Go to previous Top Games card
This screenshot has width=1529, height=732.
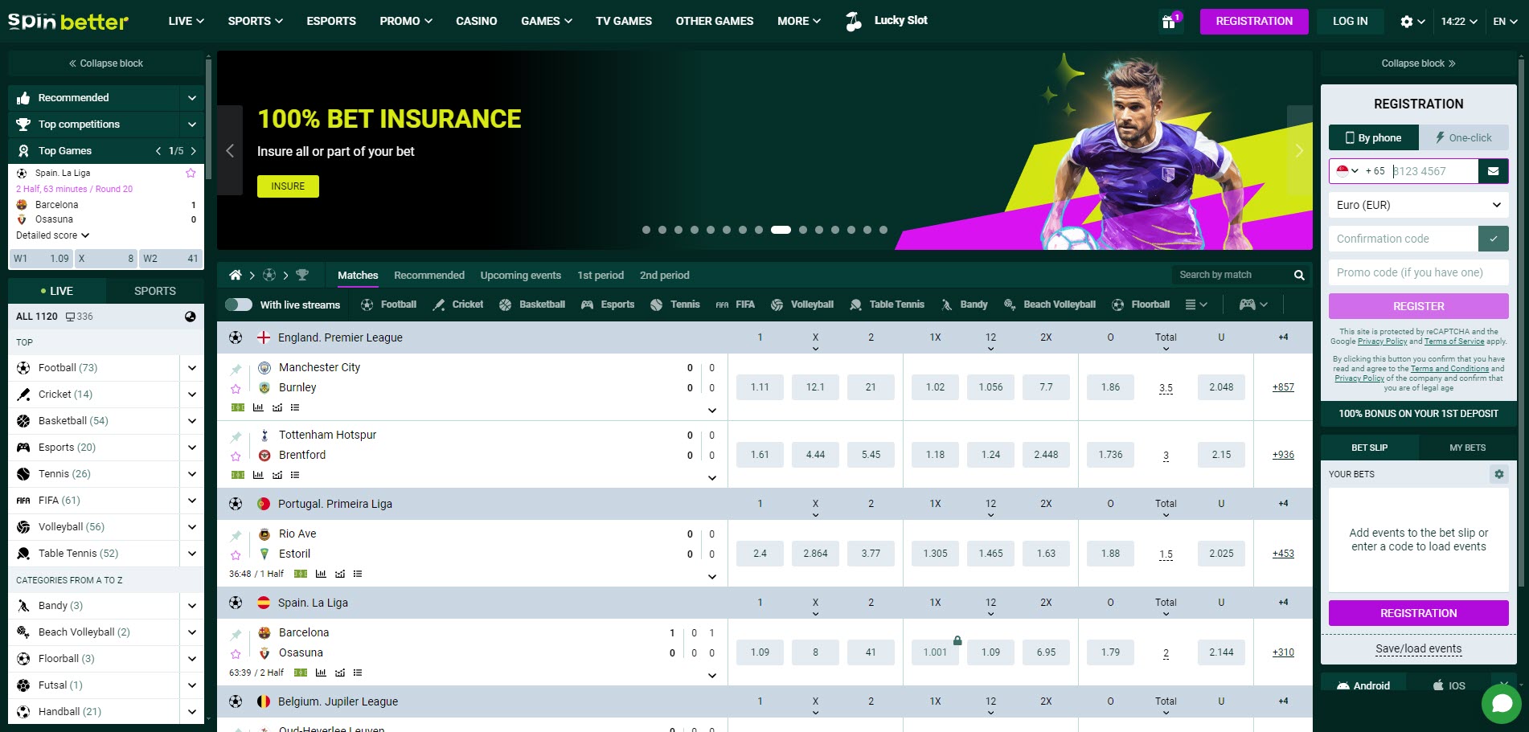click(x=158, y=151)
